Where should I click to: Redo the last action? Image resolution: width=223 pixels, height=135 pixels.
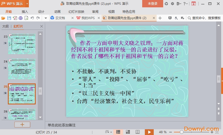tap(38, 18)
